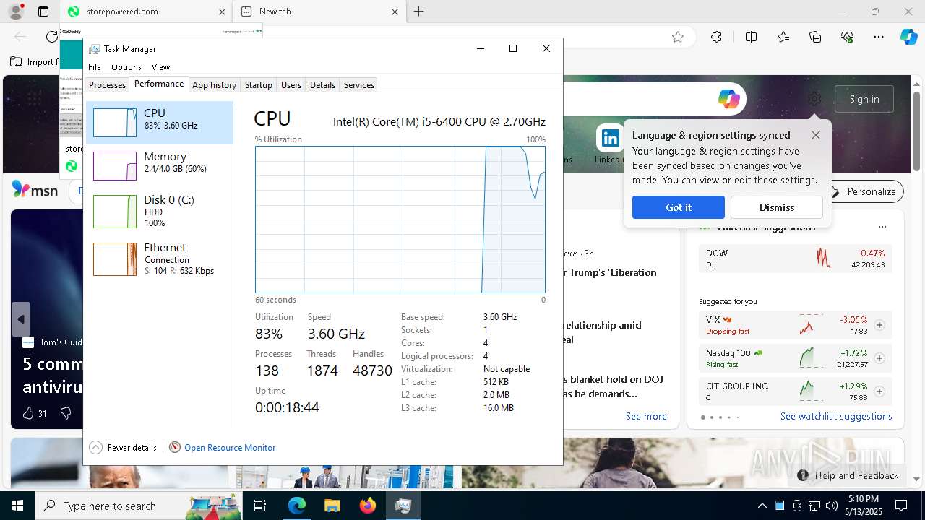Open the Startup tab
Viewport: 925px width, 520px height.
tap(258, 85)
